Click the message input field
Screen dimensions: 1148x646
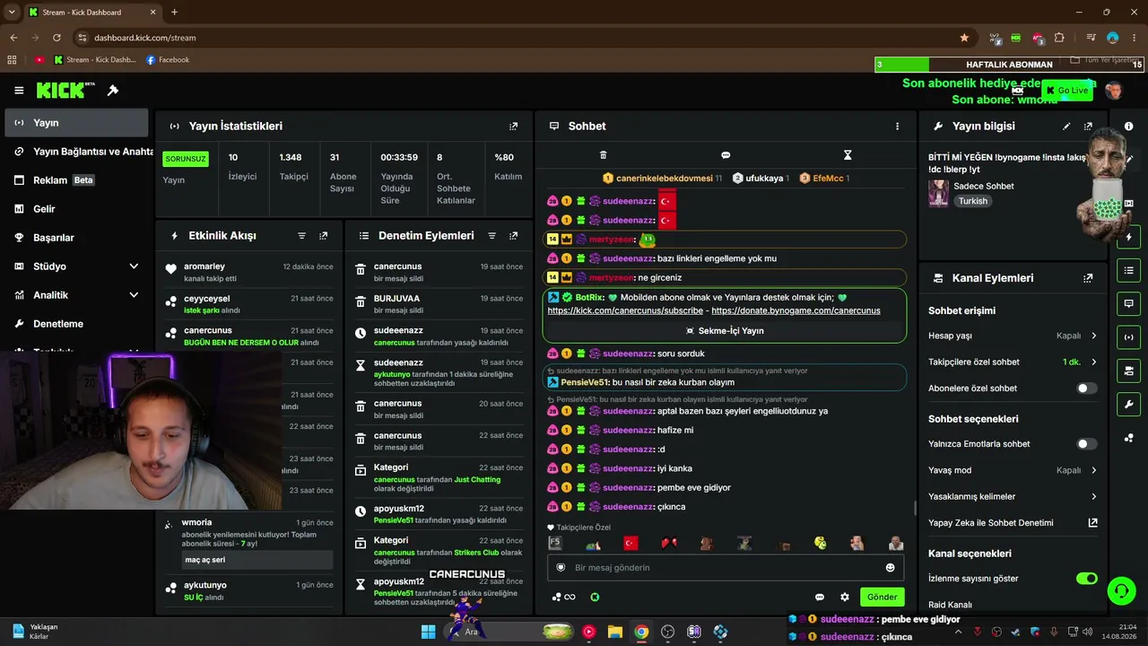pos(725,567)
